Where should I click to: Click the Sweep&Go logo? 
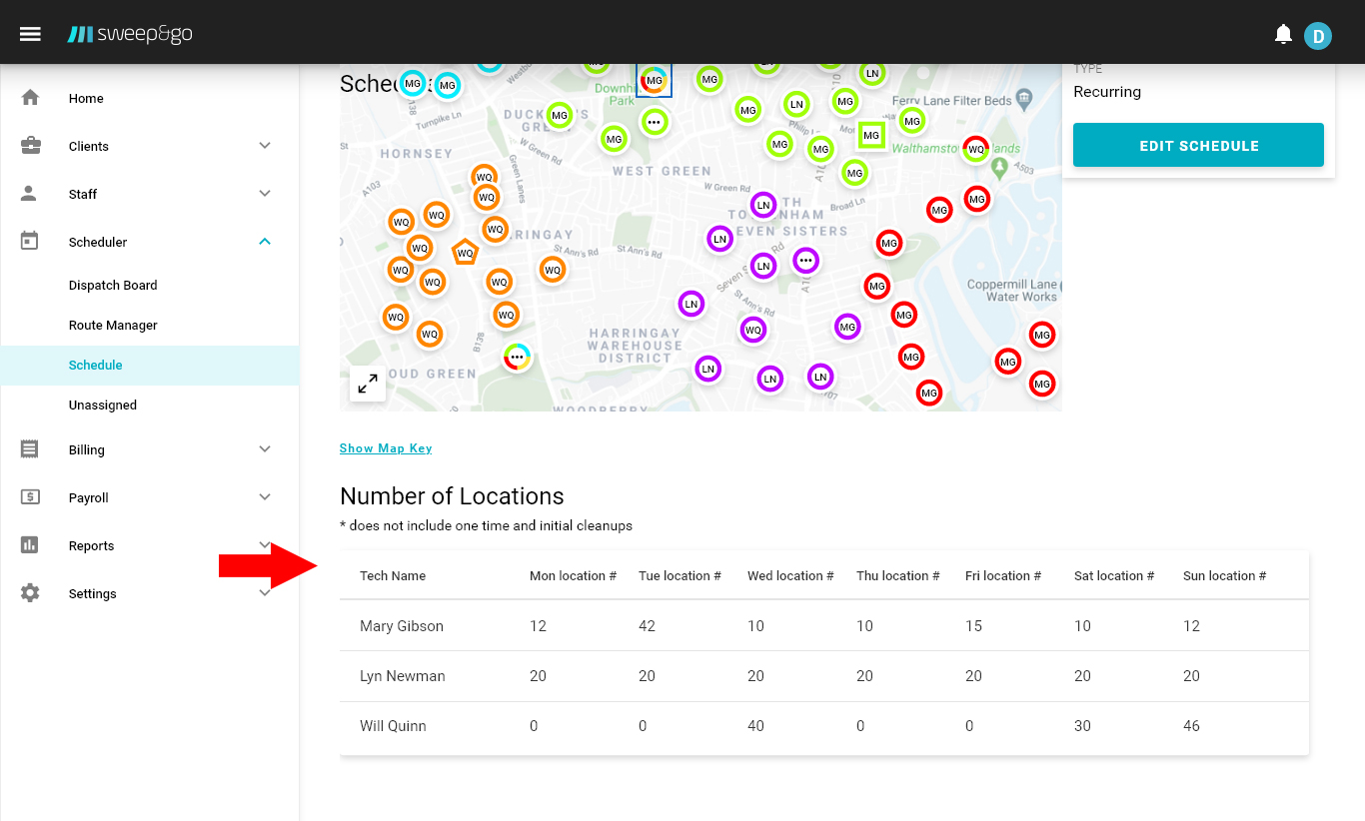[130, 34]
